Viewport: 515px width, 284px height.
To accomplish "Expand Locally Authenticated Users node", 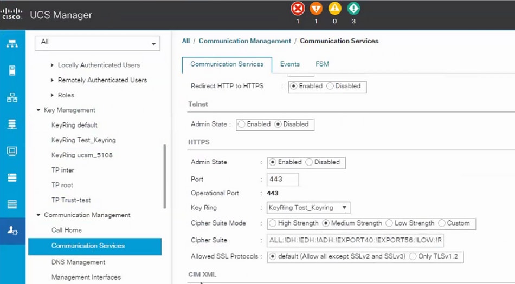I will [52, 65].
